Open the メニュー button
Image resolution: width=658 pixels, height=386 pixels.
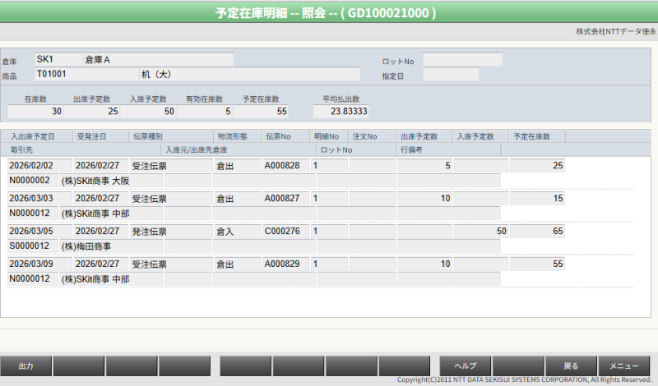[x=624, y=365]
